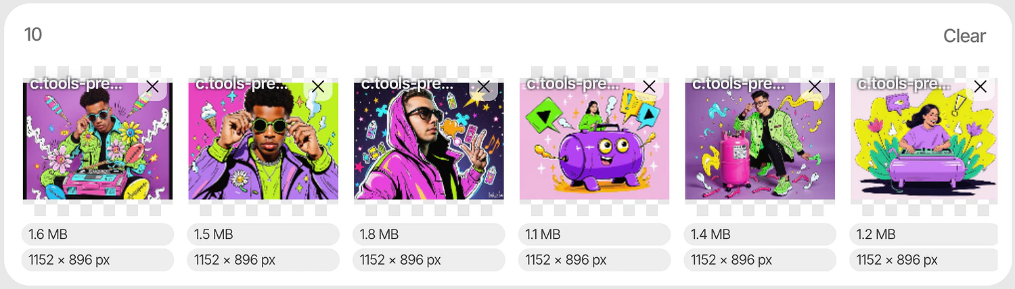Remove the DJ with turntable image
The height and width of the screenshot is (289, 1015).
(x=152, y=87)
